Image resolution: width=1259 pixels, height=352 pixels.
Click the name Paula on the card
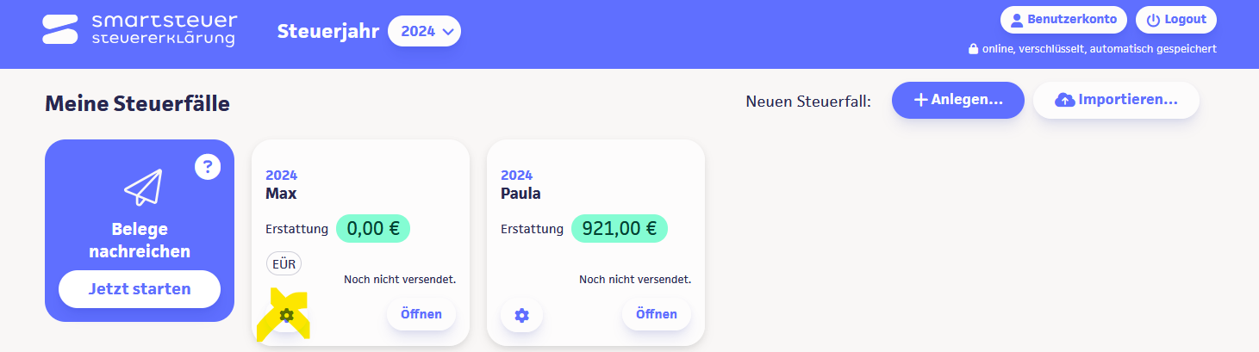(520, 194)
